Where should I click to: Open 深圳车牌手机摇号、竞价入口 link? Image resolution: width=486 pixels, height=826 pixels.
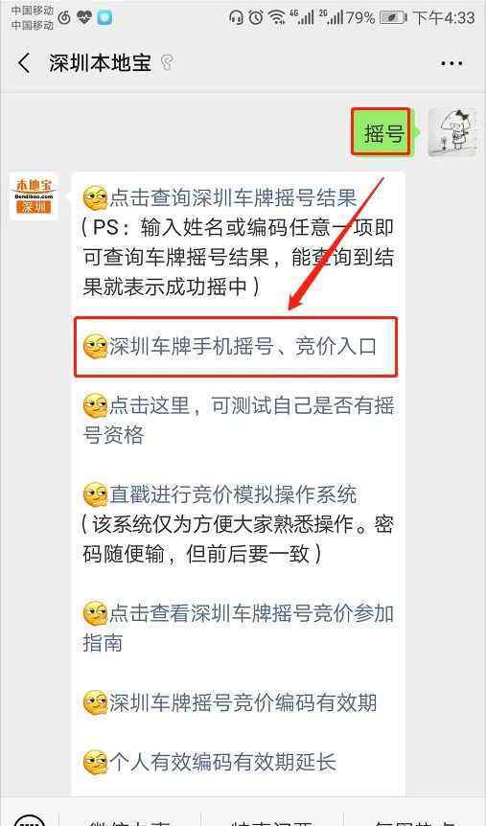(x=243, y=347)
